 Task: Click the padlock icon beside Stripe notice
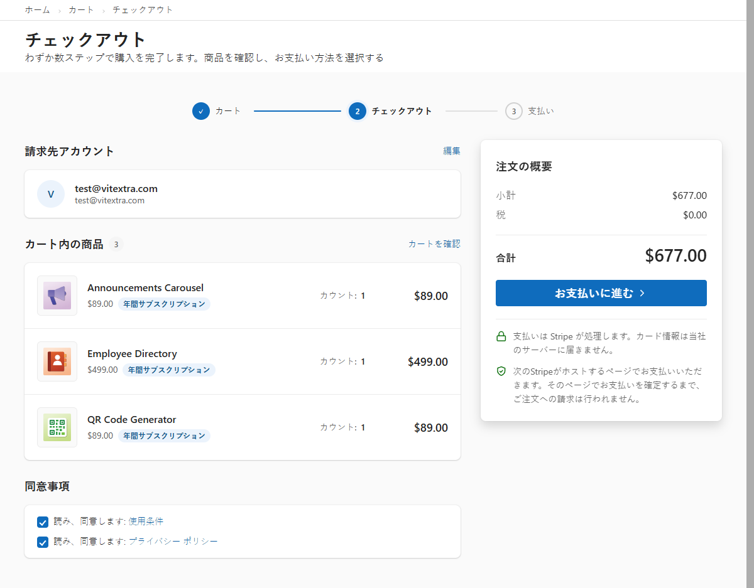click(x=501, y=337)
